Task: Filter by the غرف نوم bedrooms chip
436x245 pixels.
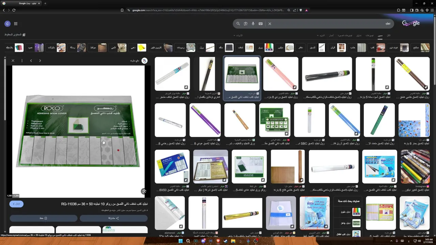Action: [x=398, y=48]
